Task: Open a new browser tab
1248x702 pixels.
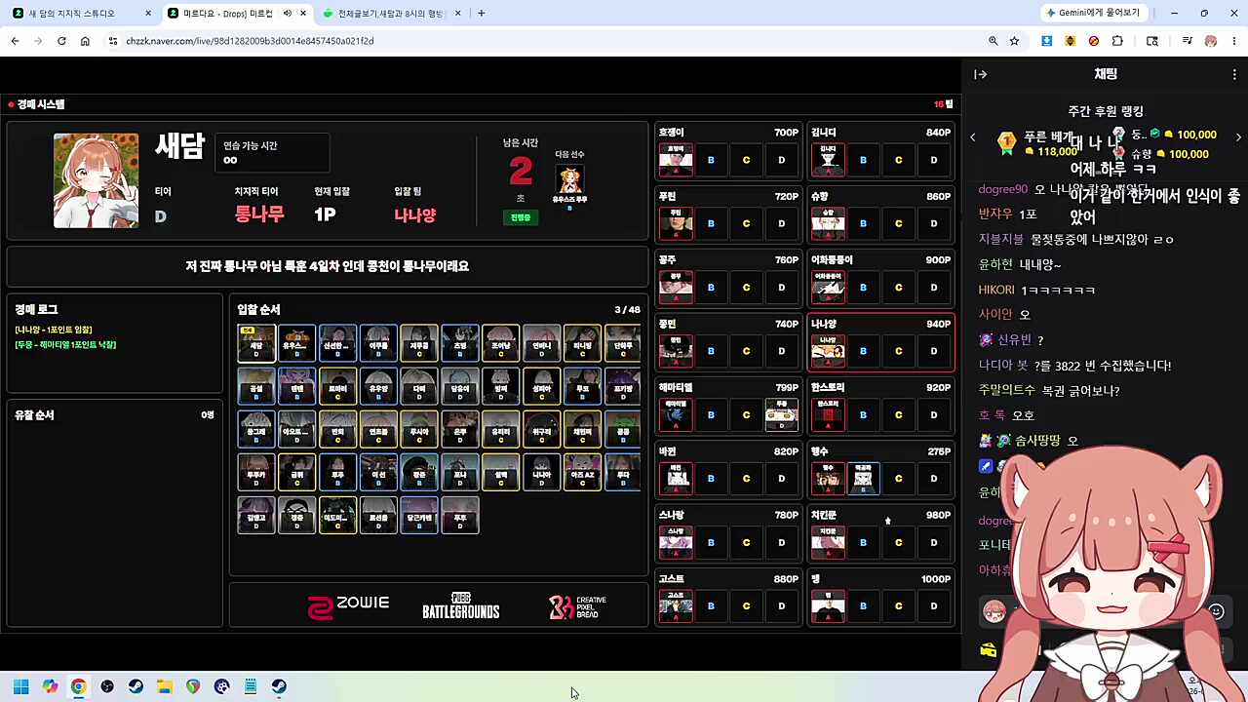Action: tap(481, 14)
